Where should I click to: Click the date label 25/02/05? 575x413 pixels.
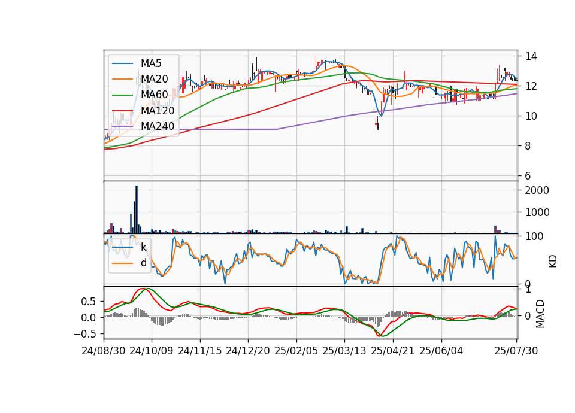click(x=296, y=351)
